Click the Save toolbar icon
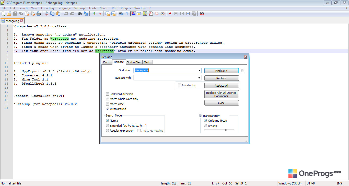This screenshot has width=349, height=186. click(15, 14)
